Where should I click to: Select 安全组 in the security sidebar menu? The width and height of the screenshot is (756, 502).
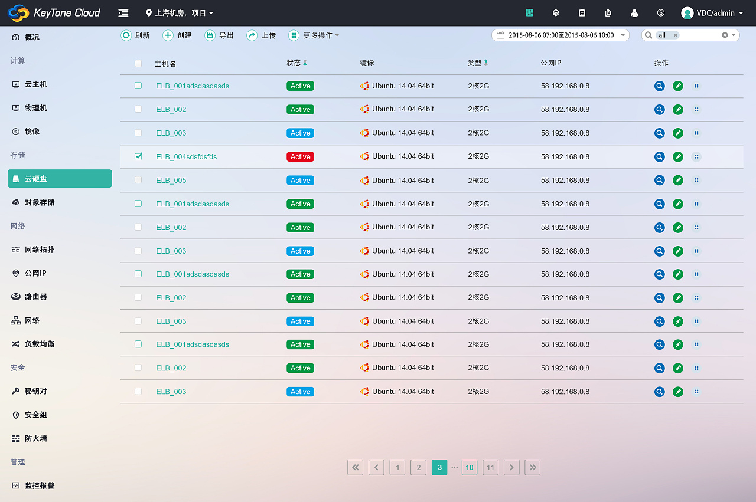pyautogui.click(x=35, y=415)
